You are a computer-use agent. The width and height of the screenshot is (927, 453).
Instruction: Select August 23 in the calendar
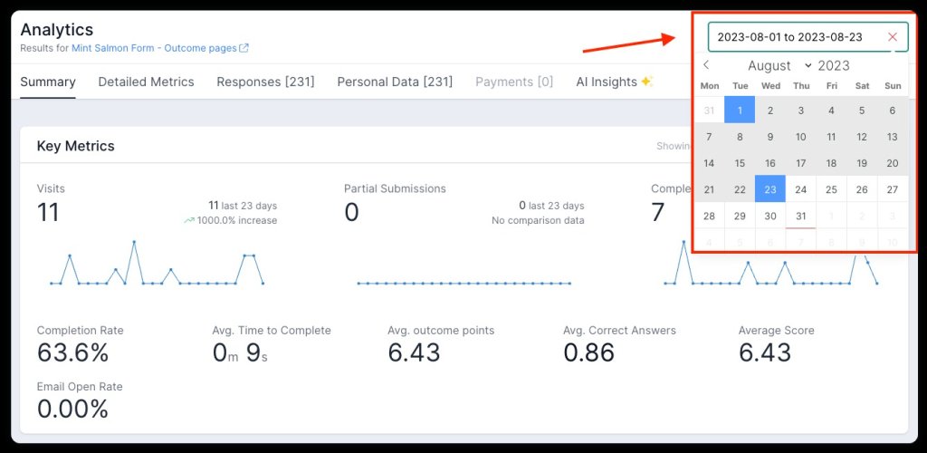[x=770, y=189]
